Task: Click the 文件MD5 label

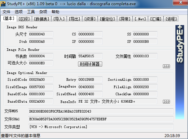Action: click(11, 111)
